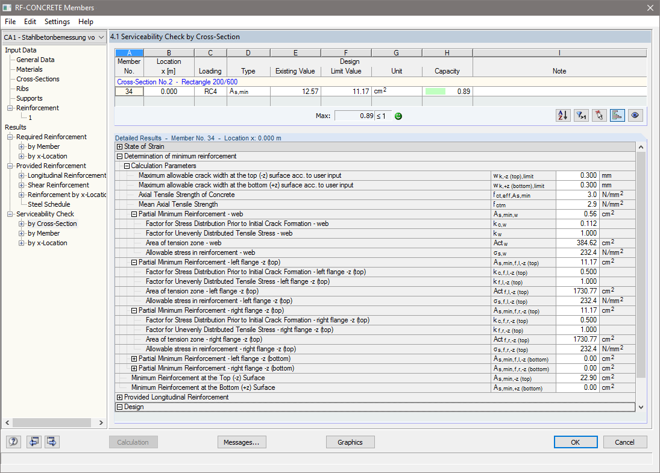Viewport: 660px width, 473px height.
Task: Click the Max value field 0.89
Action: point(354,116)
